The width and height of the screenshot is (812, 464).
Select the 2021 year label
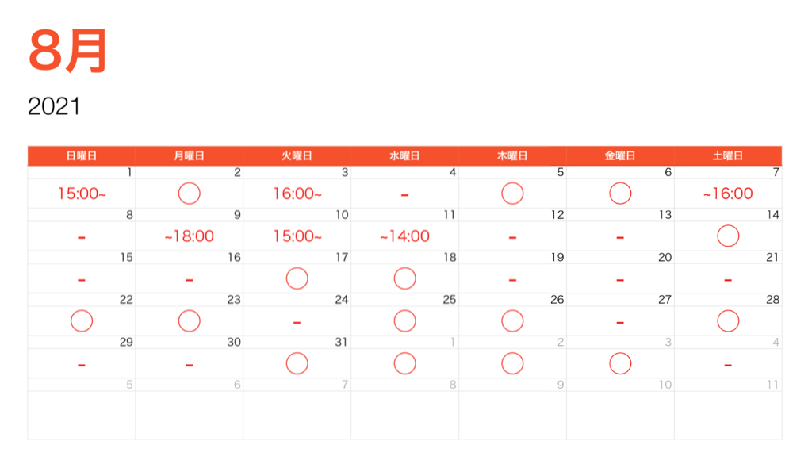pyautogui.click(x=54, y=106)
